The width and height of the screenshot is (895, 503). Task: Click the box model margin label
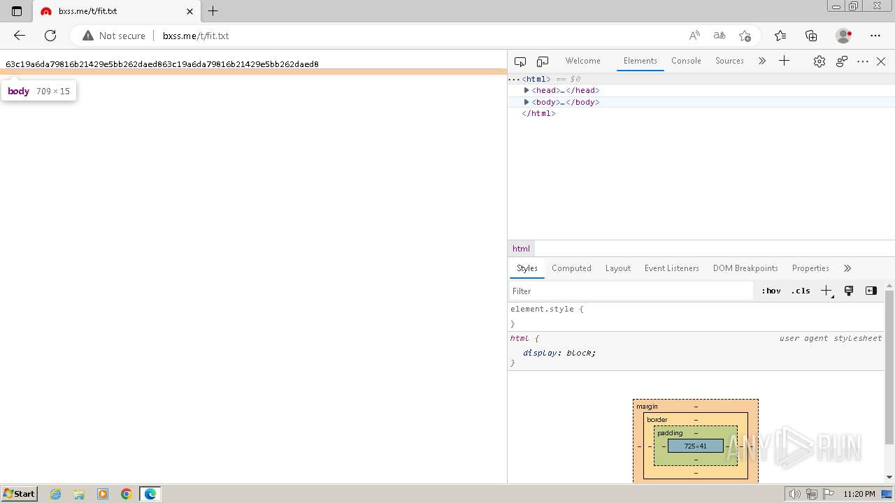(647, 407)
